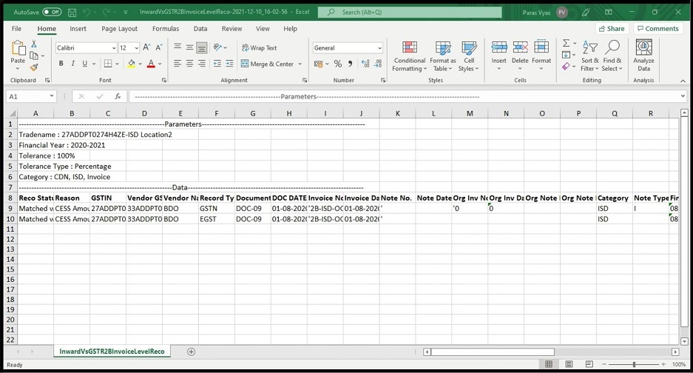Click the Insert function fx icon
Viewport: 693px width, 373px height.
coord(118,96)
